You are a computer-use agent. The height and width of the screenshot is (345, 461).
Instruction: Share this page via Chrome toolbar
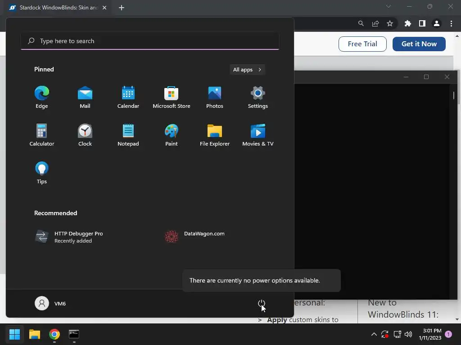pyautogui.click(x=375, y=23)
